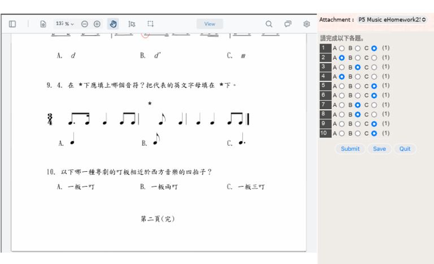Choose the text selection cursor tool
The image size is (434, 264).
point(132,24)
